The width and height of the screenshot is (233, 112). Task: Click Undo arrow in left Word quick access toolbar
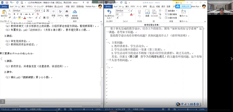pyautogui.click(x=11, y=3)
